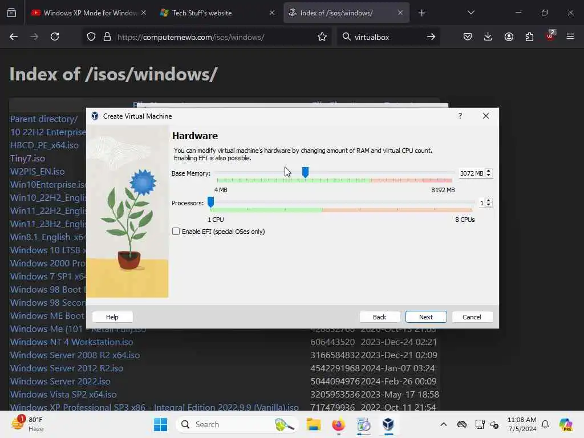This screenshot has height=438, width=584.
Task: Increase Base Memory with the up arrow
Action: click(489, 171)
